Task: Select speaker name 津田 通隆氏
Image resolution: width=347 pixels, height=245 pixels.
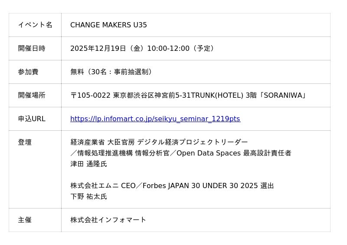Action: 88,164
